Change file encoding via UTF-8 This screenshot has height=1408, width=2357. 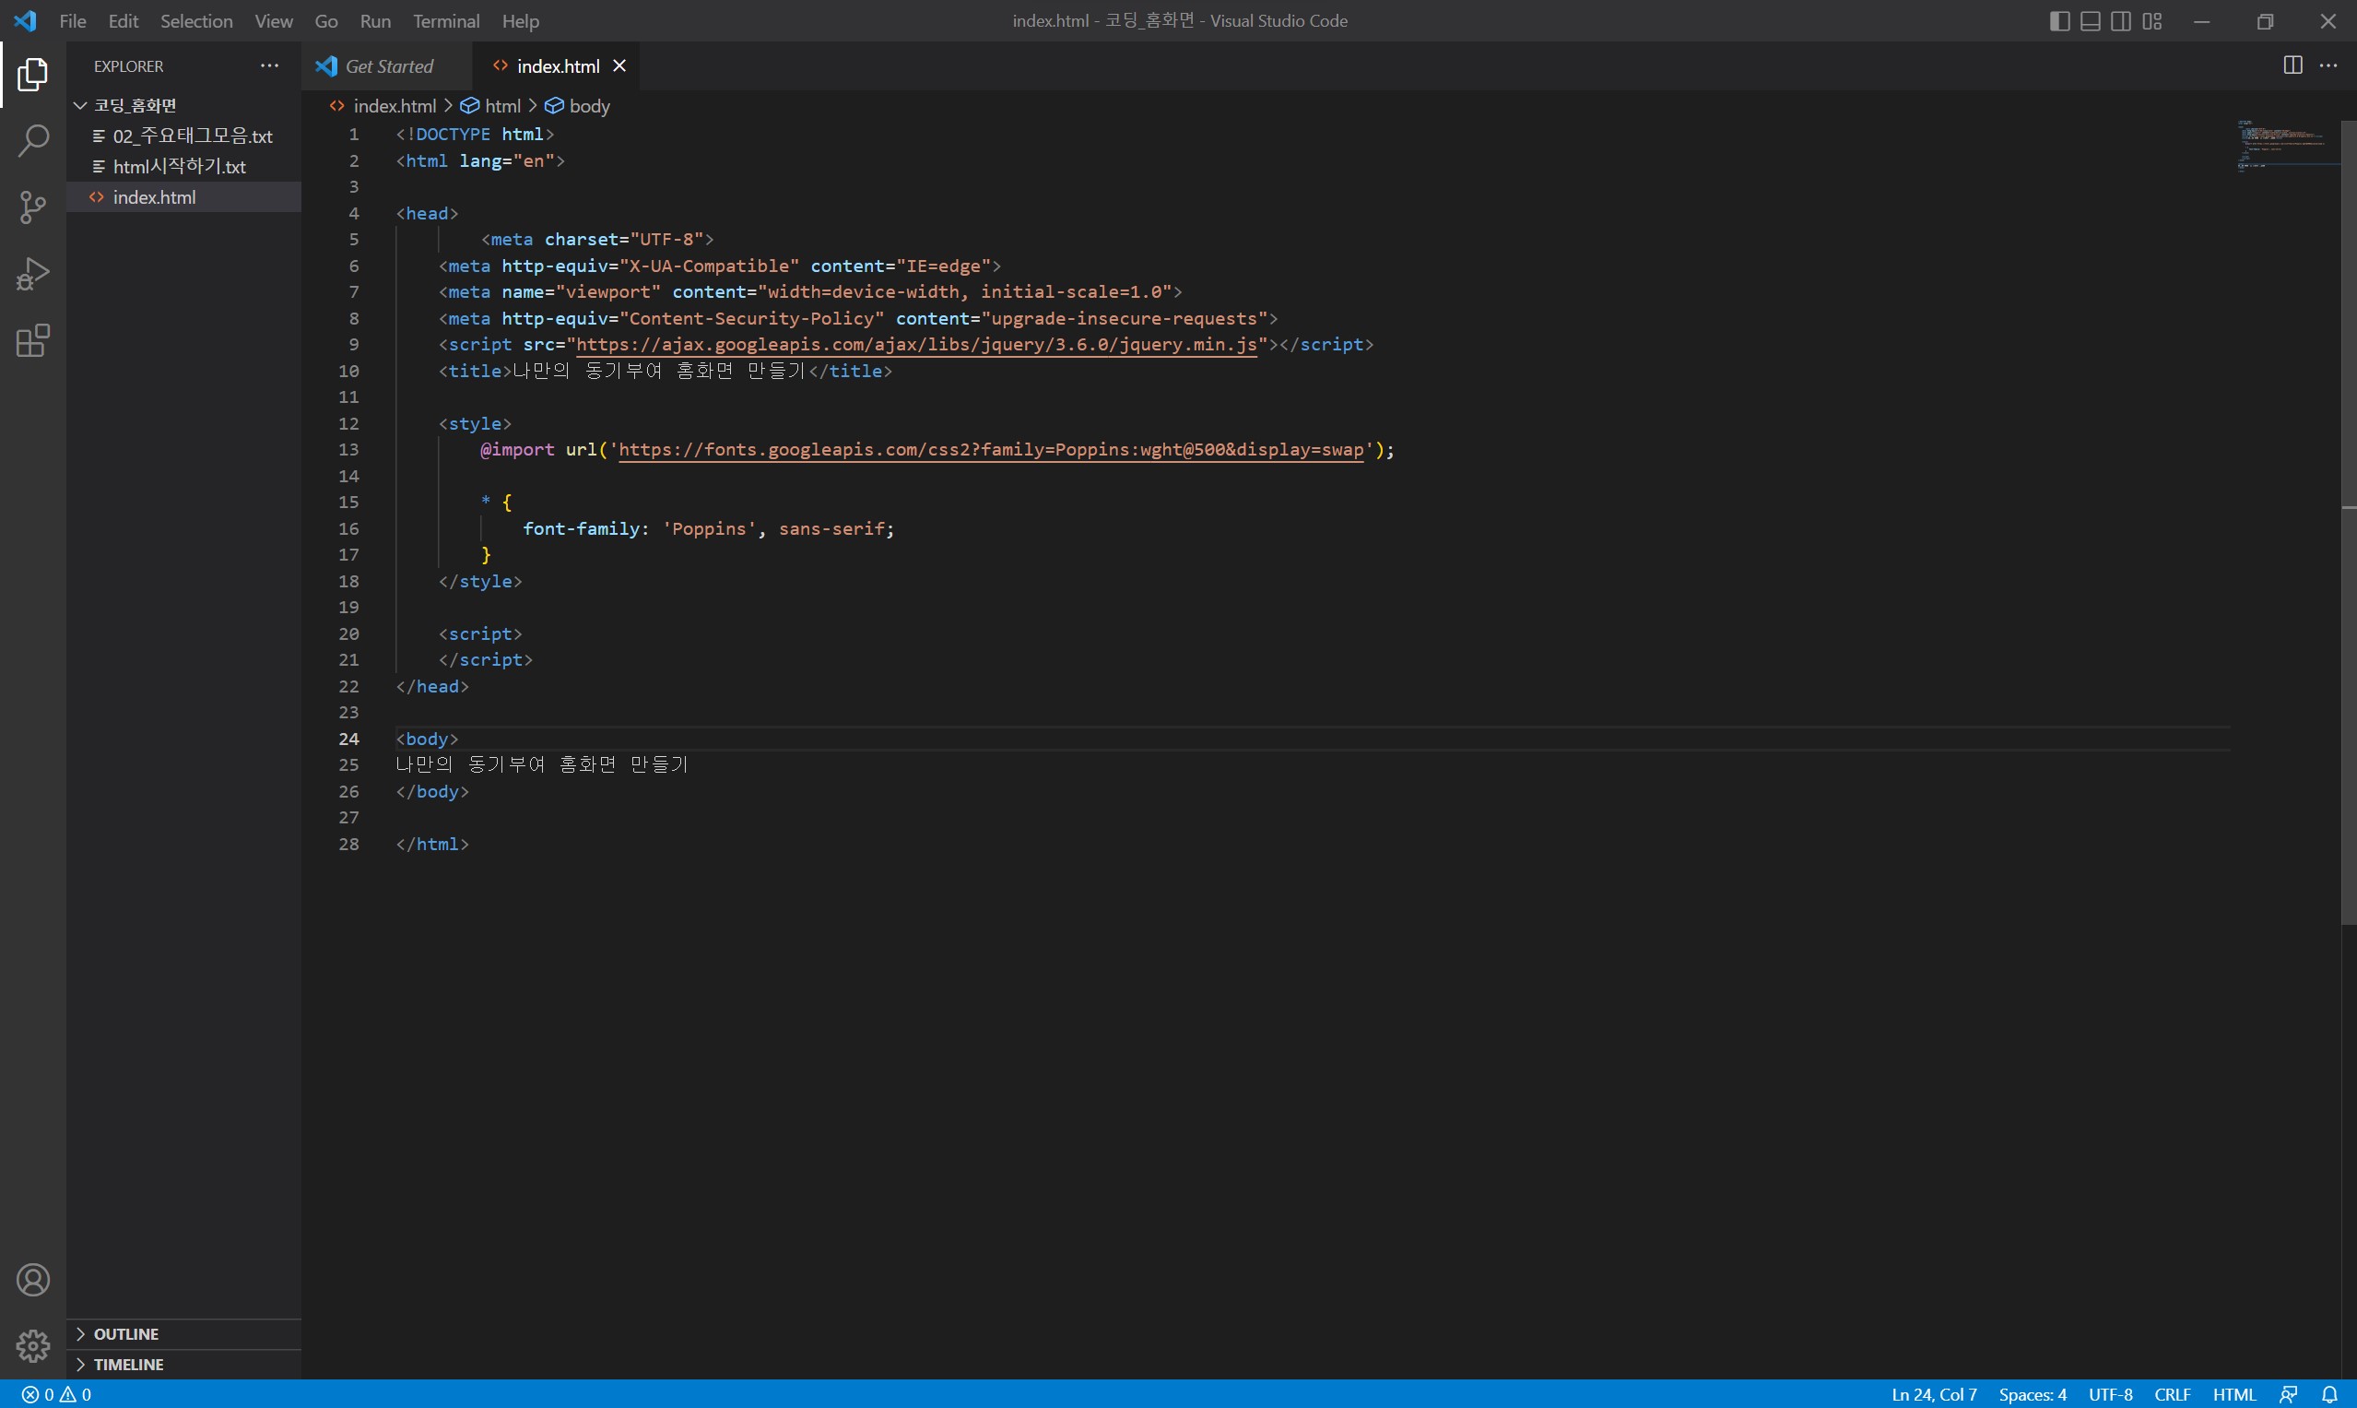pos(2110,1395)
